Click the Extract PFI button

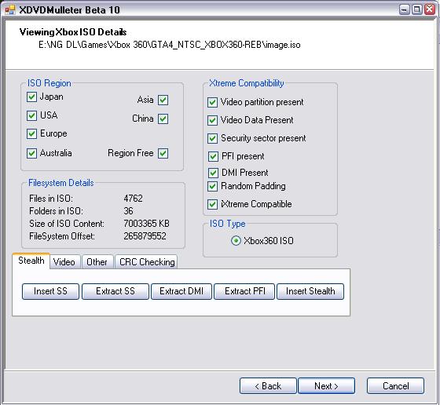(244, 291)
